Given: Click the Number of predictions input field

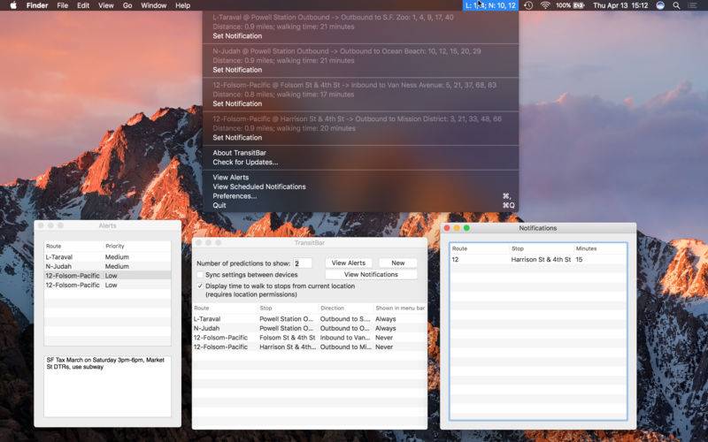Looking at the screenshot, I should pyautogui.click(x=303, y=263).
